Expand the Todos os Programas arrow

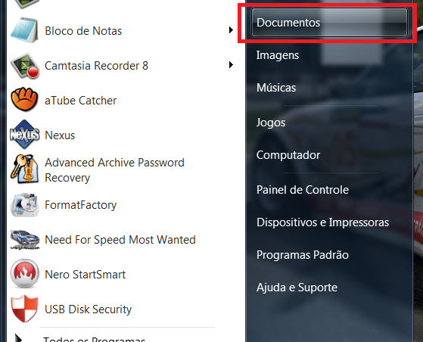[x=18, y=338]
